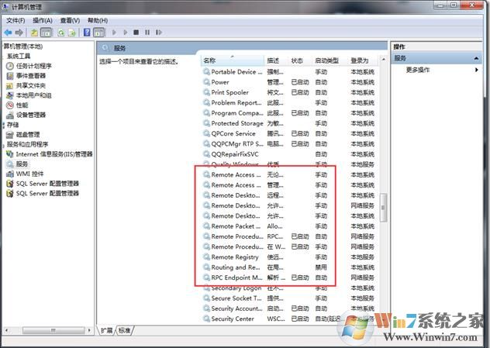Select QPCore Service row
The height and width of the screenshot is (348, 490).
(x=289, y=134)
